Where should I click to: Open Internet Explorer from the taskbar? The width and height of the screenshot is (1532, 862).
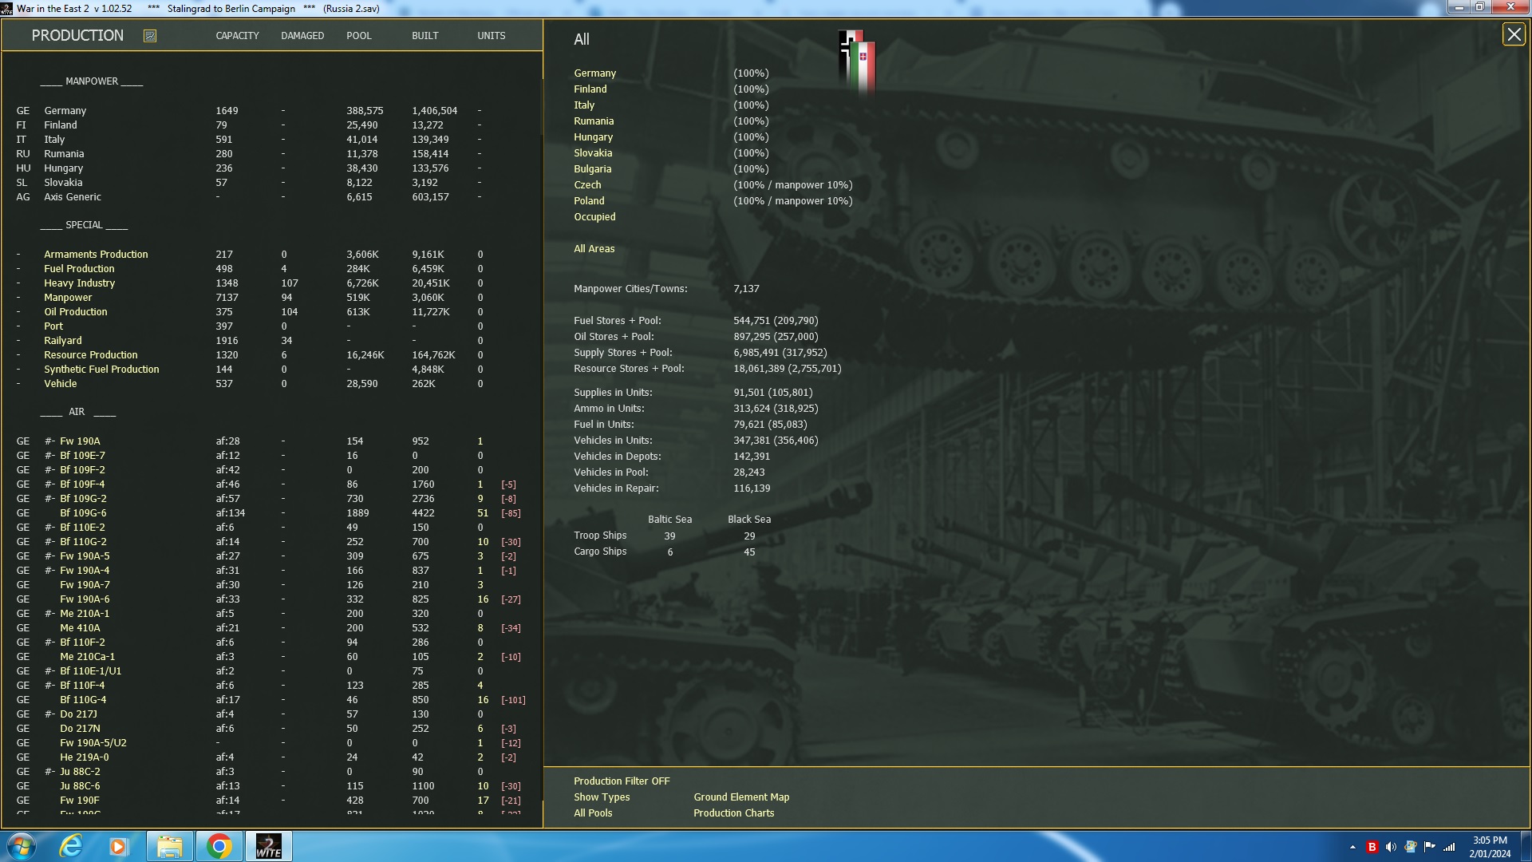coord(70,845)
